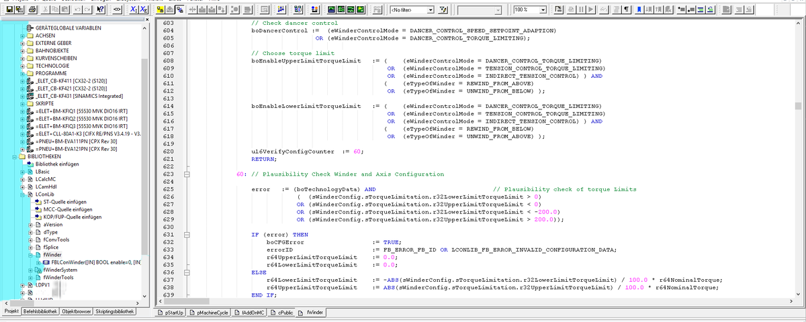Open the Skriptingsbibliothek tab
This screenshot has width=806, height=322.
[115, 312]
